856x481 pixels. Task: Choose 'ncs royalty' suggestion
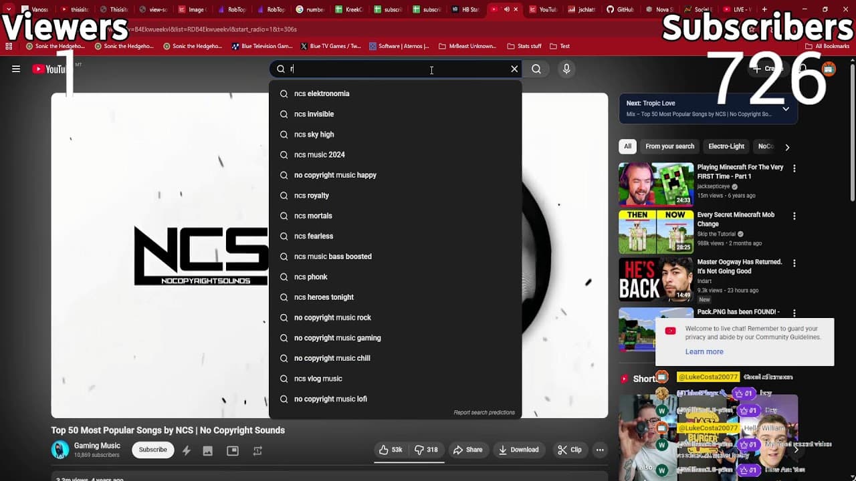pos(395,196)
